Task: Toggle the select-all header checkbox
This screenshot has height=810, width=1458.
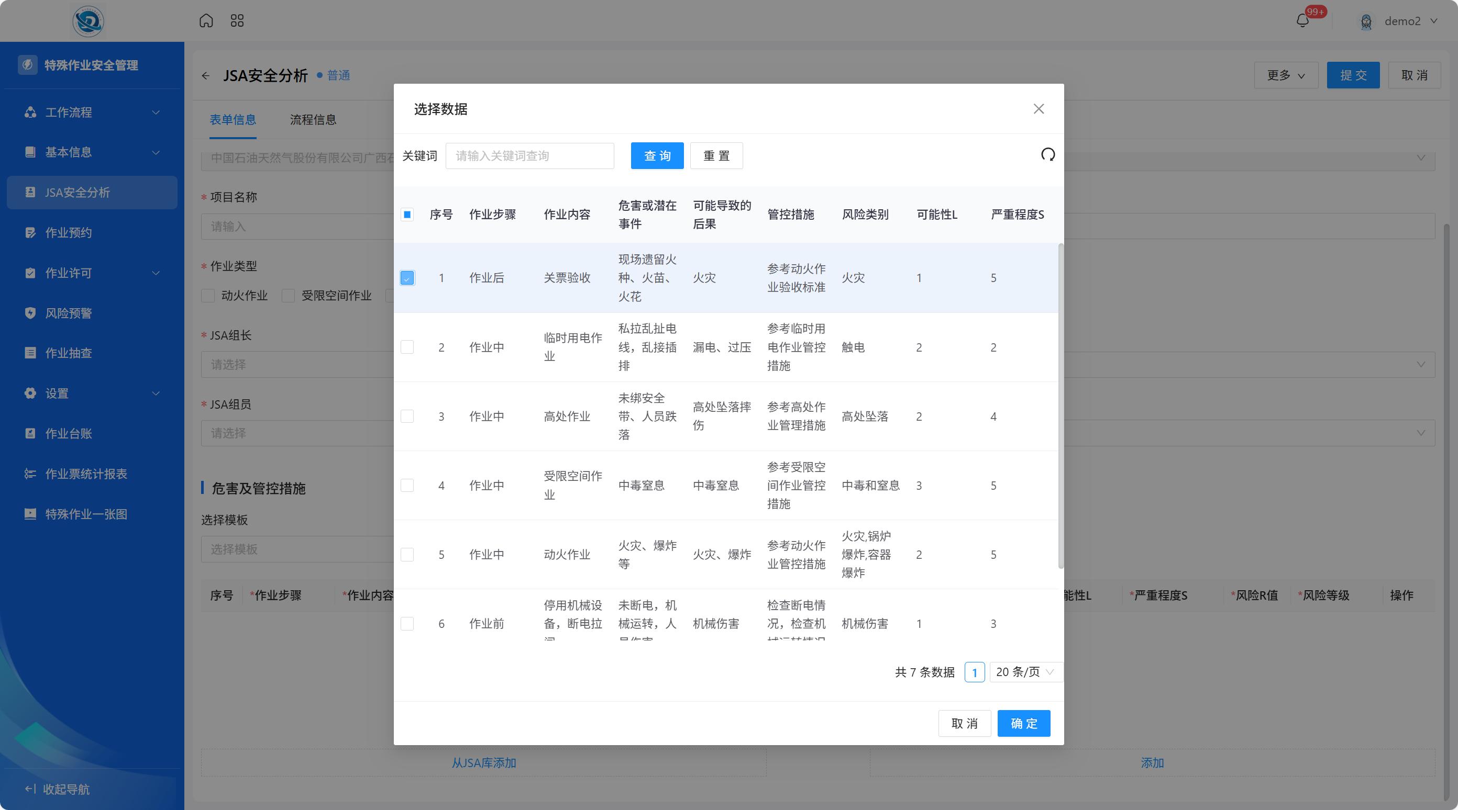Action: pyautogui.click(x=407, y=215)
